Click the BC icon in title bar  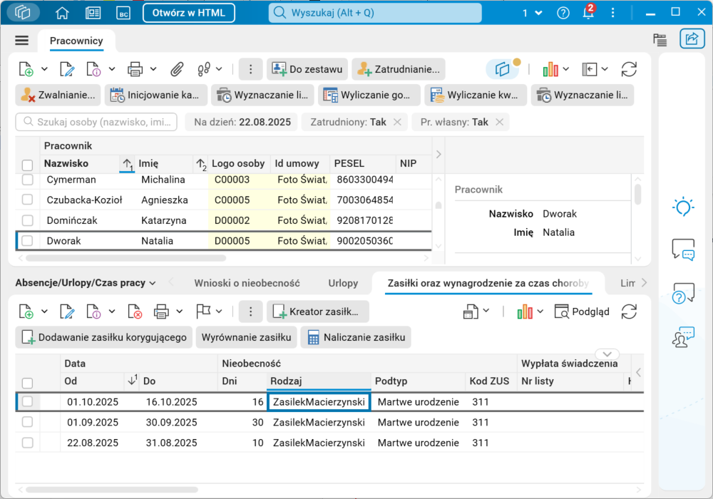(x=123, y=13)
